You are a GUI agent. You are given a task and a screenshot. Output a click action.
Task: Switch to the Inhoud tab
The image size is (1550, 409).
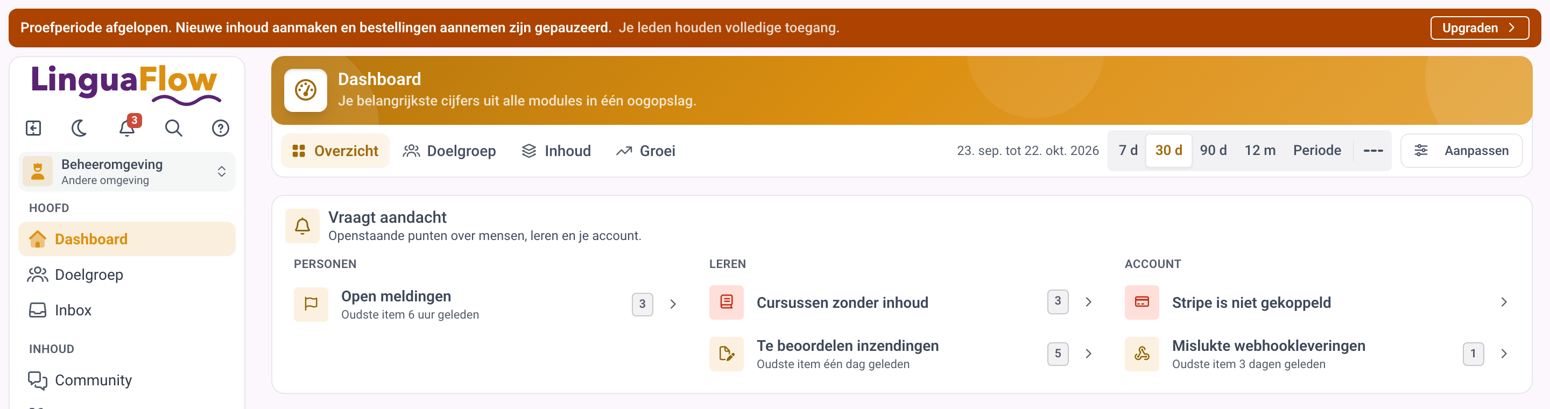pyautogui.click(x=556, y=150)
